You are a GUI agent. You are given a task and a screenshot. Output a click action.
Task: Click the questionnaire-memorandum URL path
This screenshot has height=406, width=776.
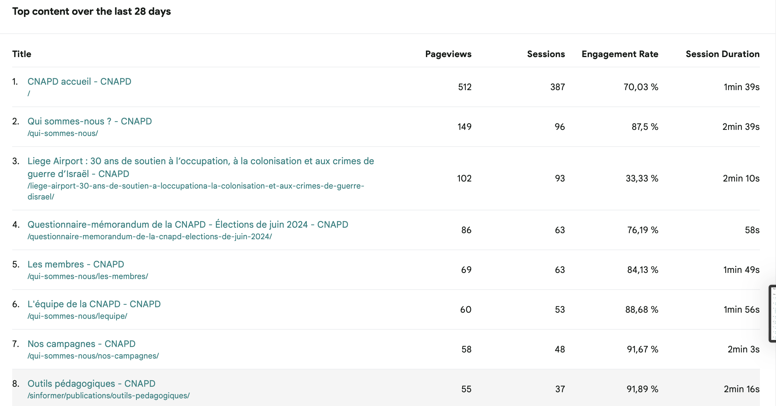point(150,237)
